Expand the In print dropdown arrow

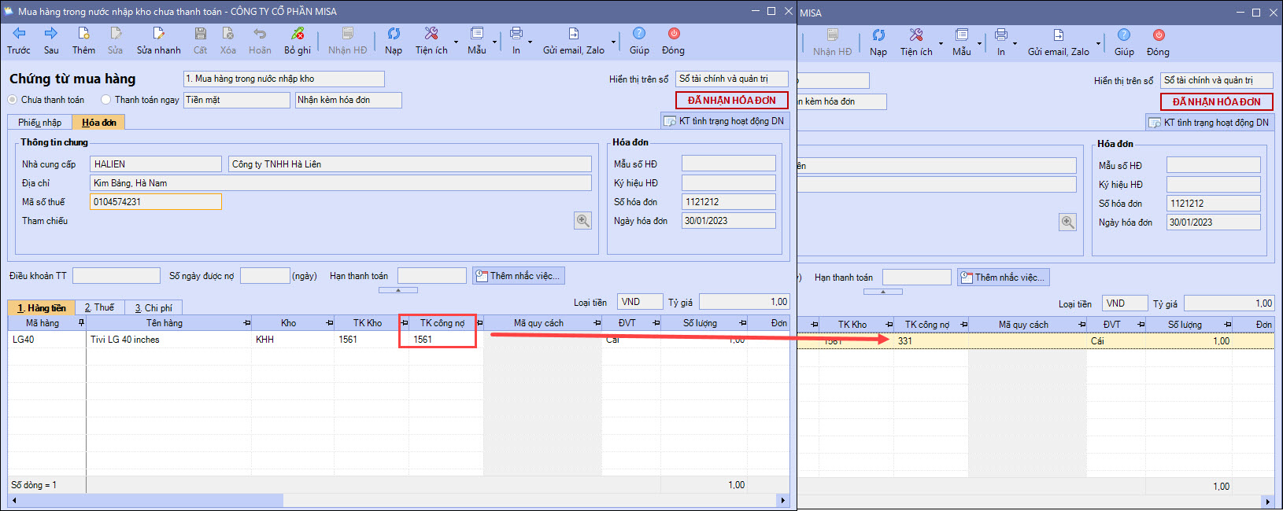pos(530,42)
